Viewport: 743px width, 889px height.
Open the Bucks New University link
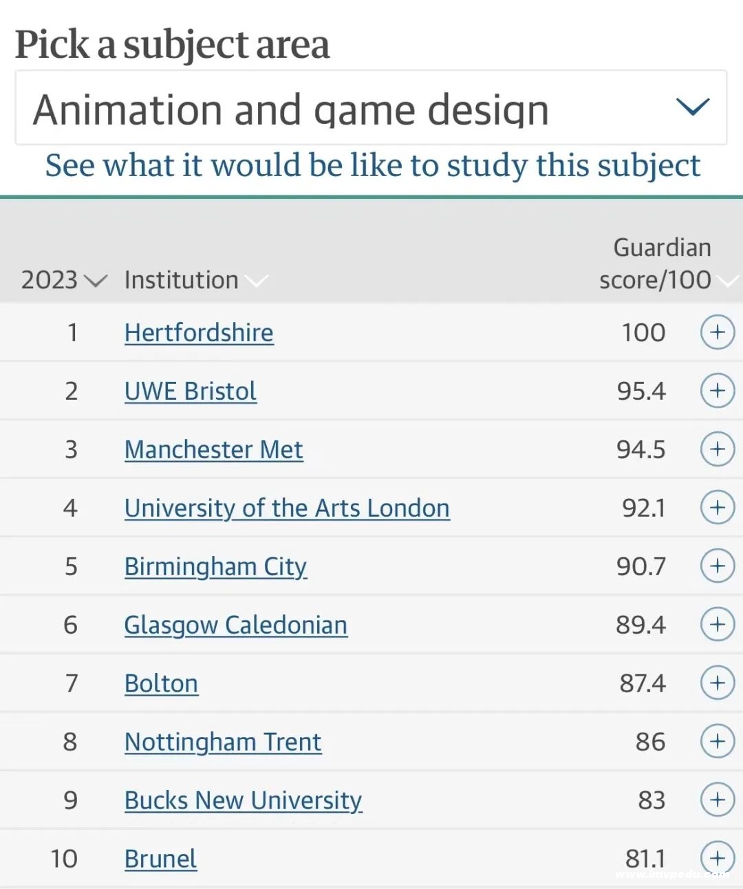pyautogui.click(x=244, y=802)
